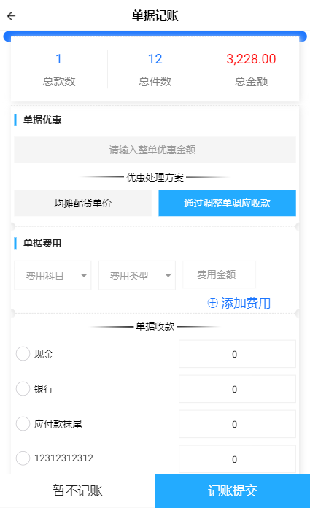Focus the 费用金额 input field
This screenshot has height=508, width=310.
pos(220,274)
